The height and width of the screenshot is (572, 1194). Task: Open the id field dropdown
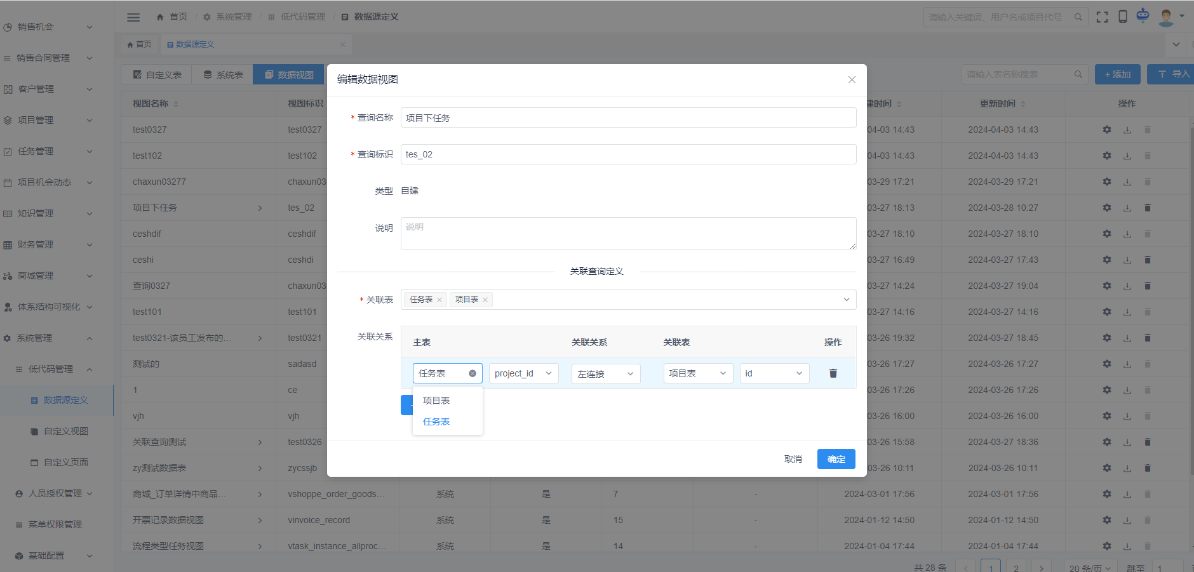(x=774, y=373)
